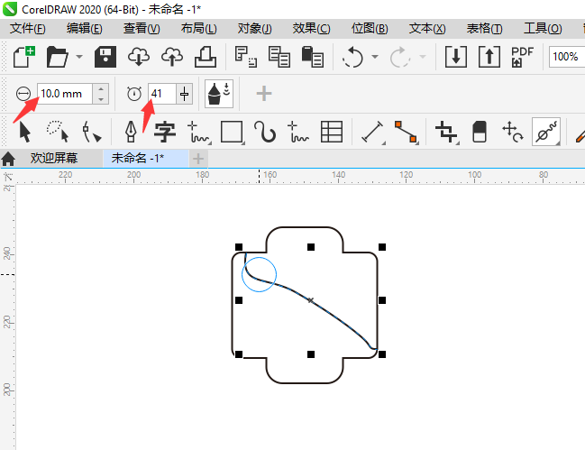Switch to the 欢迎屏幕 tab
The height and width of the screenshot is (450, 585).
(54, 158)
